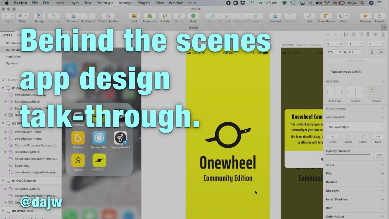
Task: Add a Border with the plus
Action: tap(383, 182)
